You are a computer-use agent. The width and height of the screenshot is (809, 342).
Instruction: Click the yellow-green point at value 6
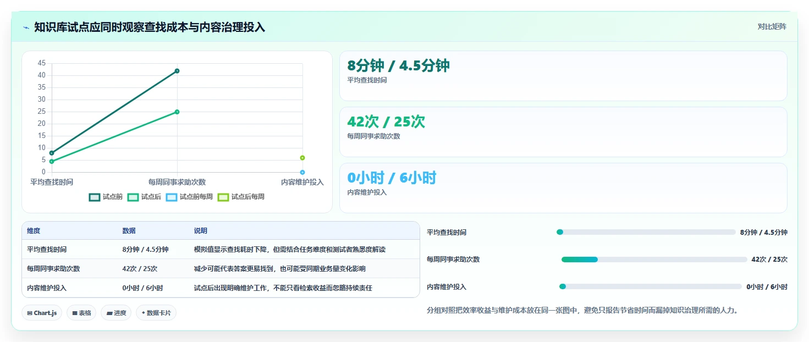pyautogui.click(x=302, y=158)
